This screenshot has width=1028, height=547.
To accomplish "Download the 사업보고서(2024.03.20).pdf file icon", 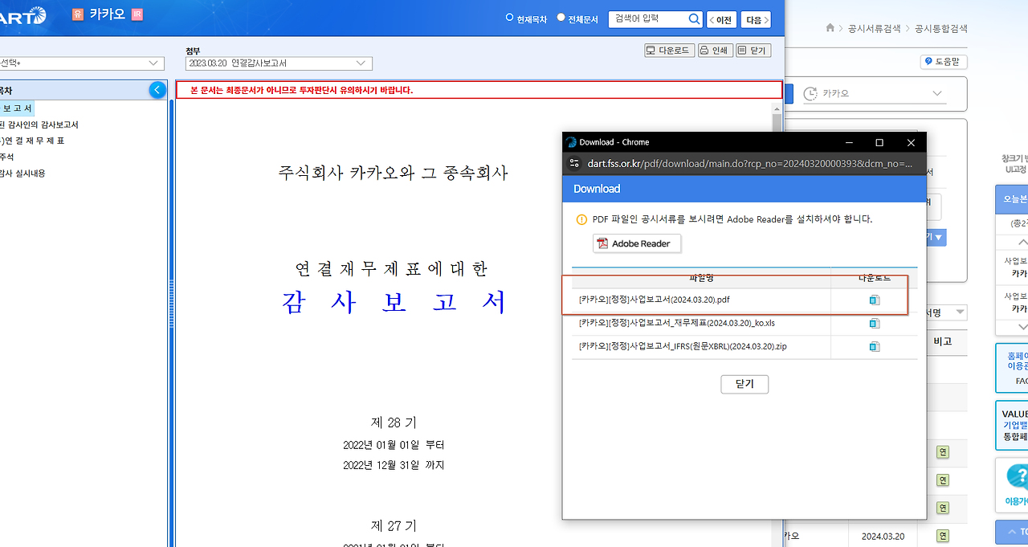I will point(874,300).
